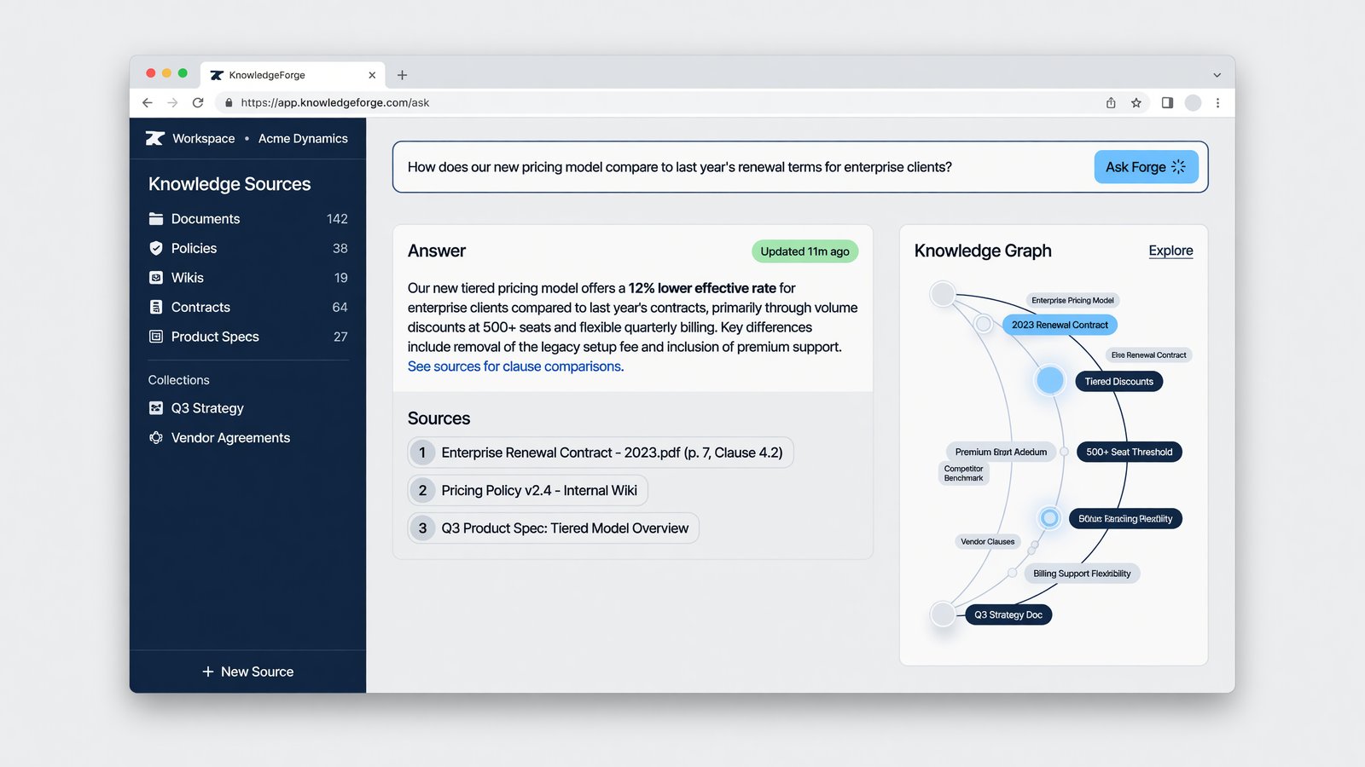Open a new tab with the plus icon

pos(403,75)
